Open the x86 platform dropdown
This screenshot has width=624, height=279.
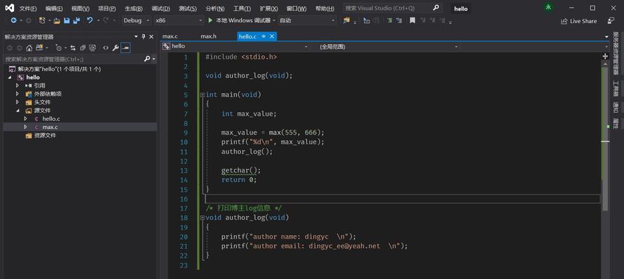[179, 20]
